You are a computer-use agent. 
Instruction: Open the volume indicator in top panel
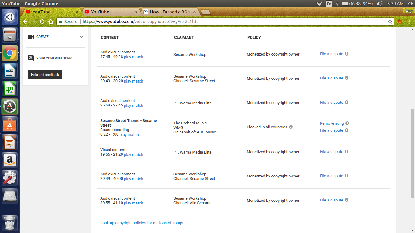tap(379, 4)
